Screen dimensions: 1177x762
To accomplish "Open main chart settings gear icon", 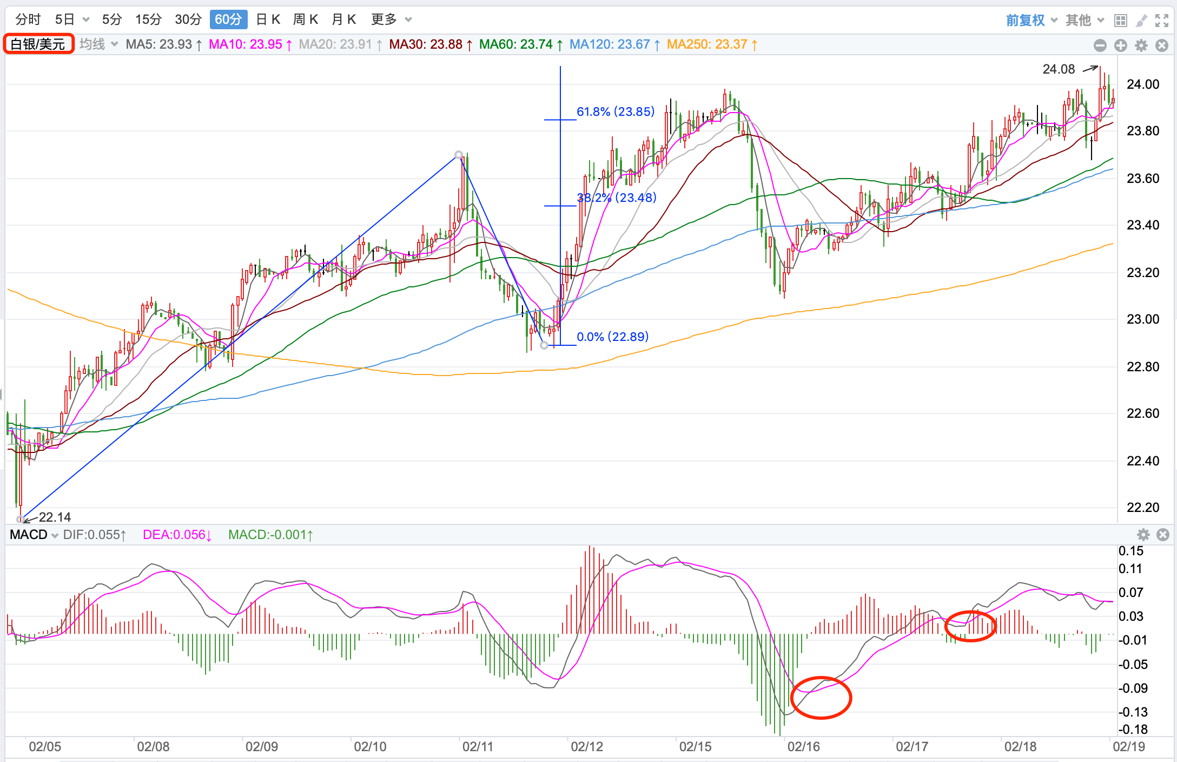I will 1141,45.
